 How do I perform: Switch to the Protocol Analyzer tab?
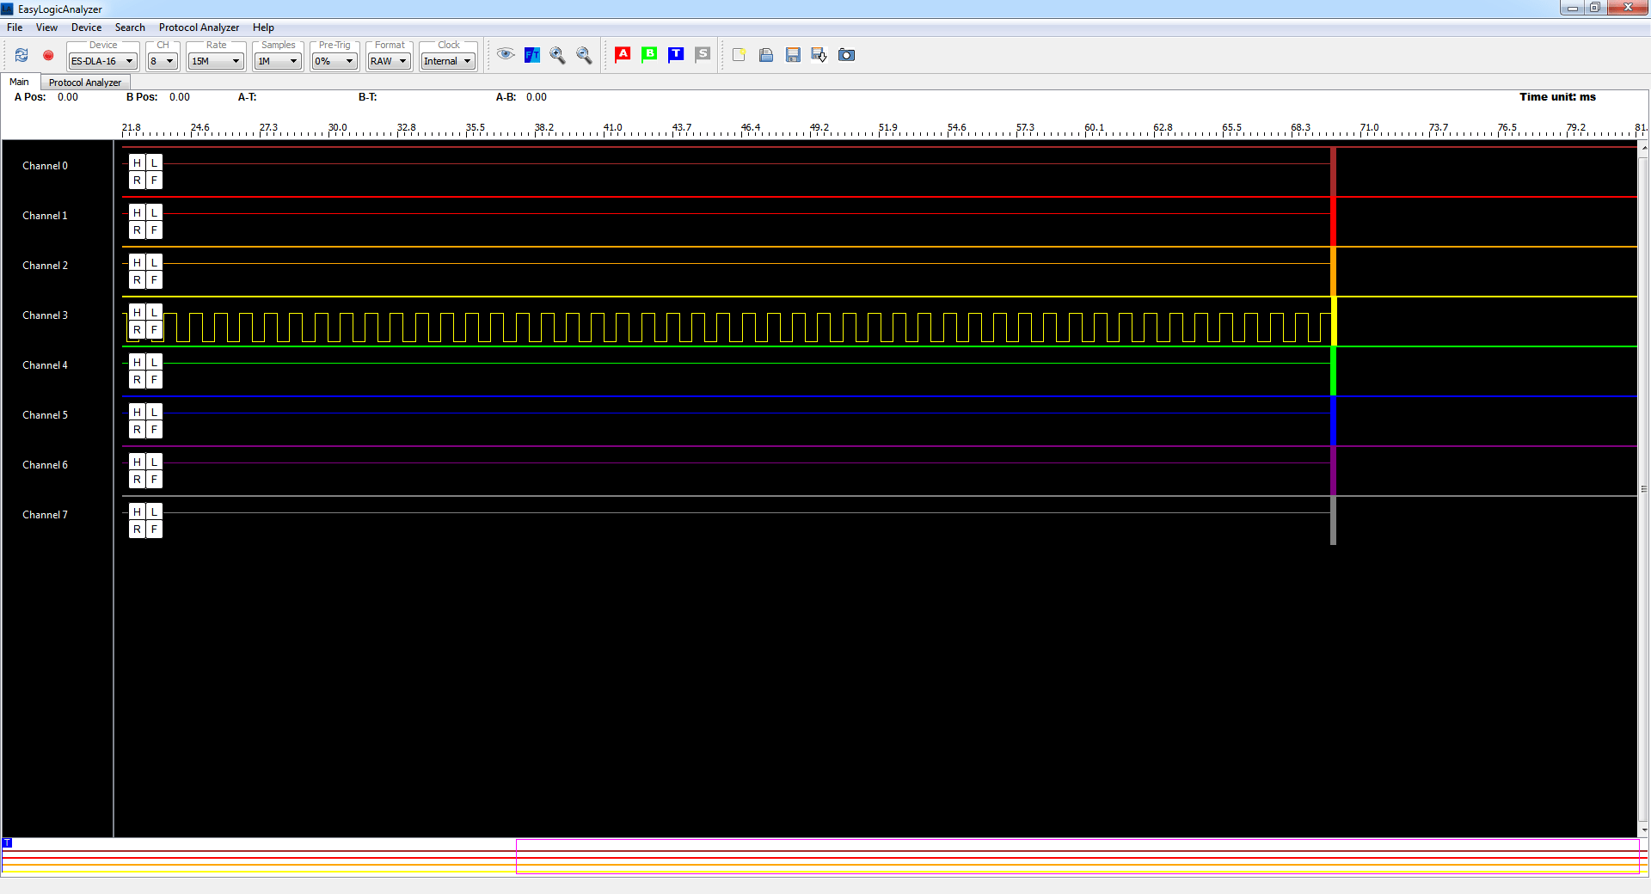coord(85,83)
